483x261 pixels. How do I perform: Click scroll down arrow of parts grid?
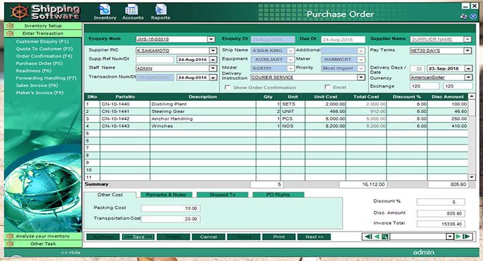tap(472, 177)
